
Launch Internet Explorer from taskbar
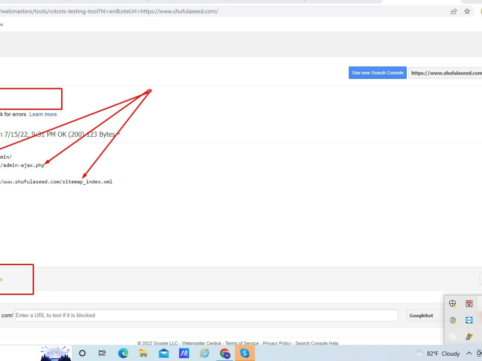click(x=204, y=353)
